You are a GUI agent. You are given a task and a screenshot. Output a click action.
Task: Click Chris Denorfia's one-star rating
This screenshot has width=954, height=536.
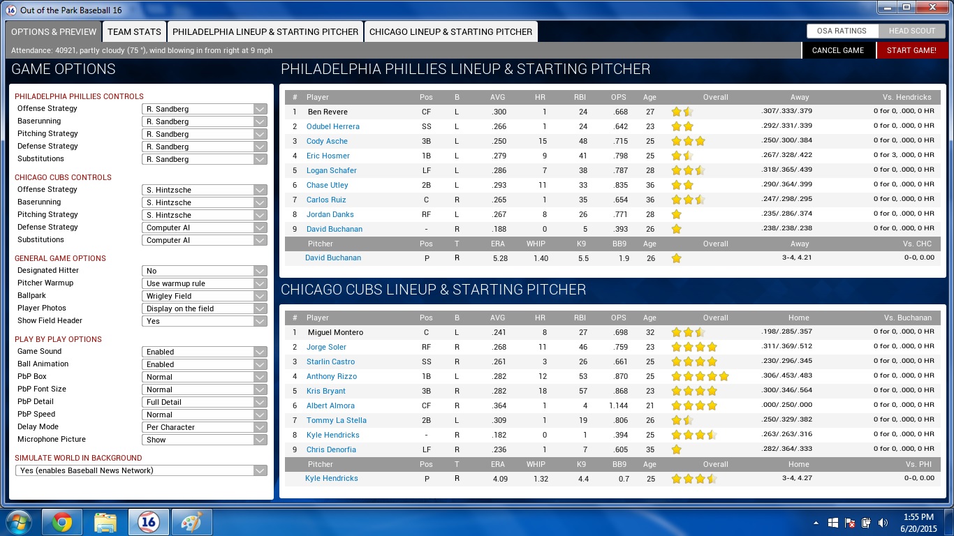(676, 449)
